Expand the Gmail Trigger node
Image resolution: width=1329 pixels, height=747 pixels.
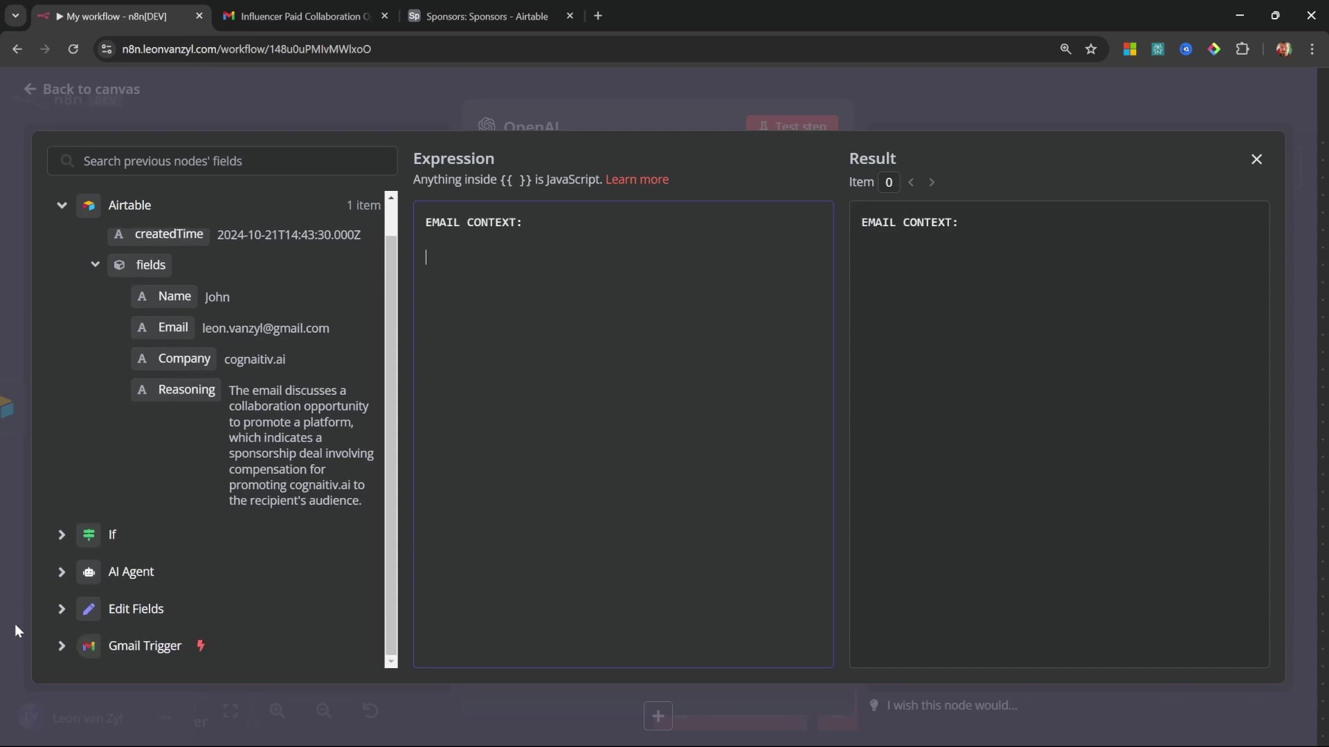[62, 646]
